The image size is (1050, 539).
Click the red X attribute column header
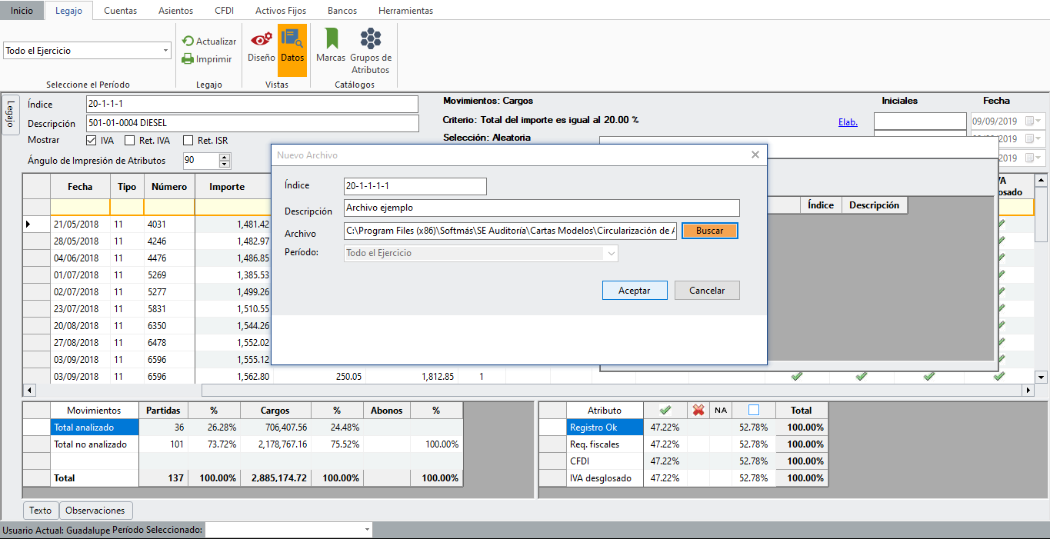tap(698, 411)
